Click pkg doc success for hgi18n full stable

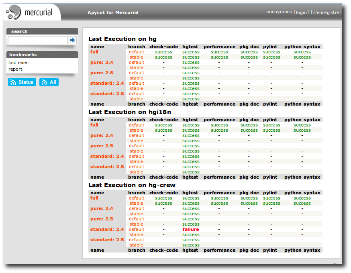coord(249,130)
